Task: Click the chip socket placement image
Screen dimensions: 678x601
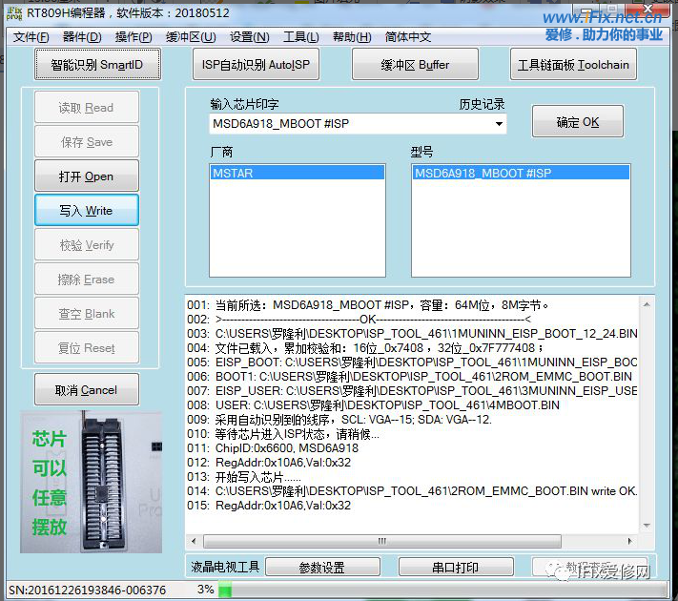Action: (x=92, y=481)
